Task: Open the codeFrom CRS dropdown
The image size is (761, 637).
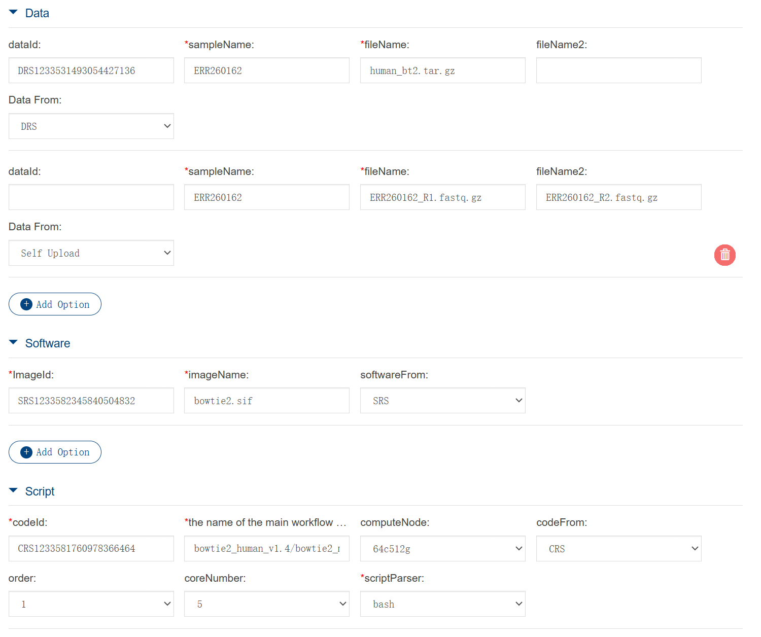Action: [x=619, y=549]
